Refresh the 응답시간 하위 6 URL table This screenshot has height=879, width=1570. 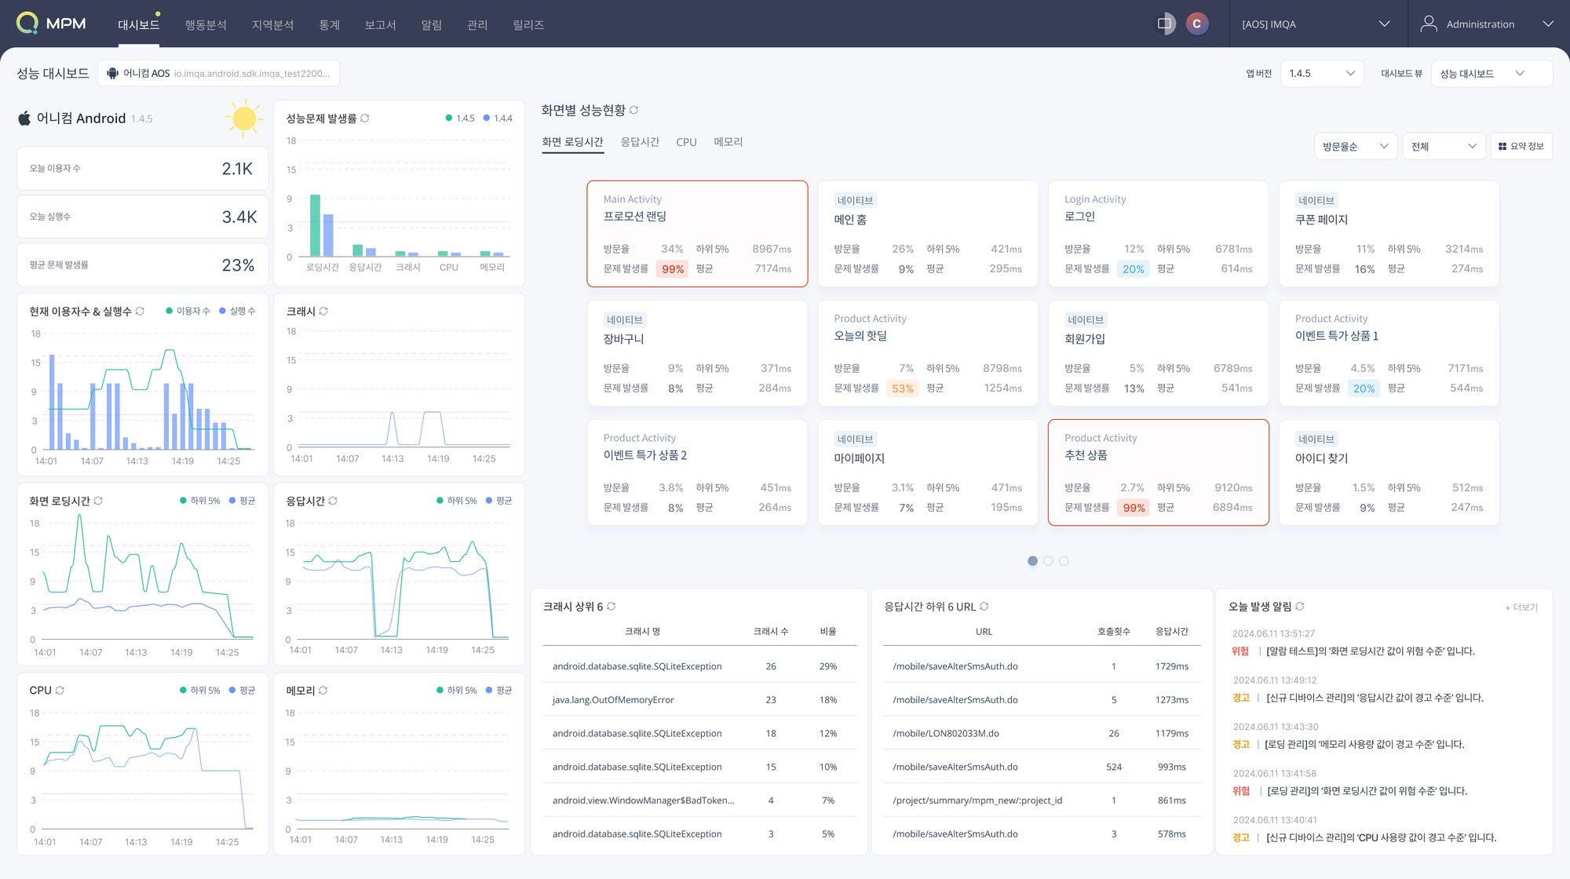[x=984, y=607]
